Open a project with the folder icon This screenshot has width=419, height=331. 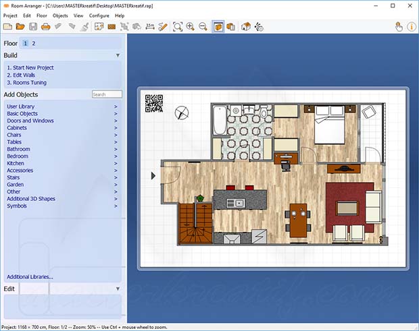(20, 27)
